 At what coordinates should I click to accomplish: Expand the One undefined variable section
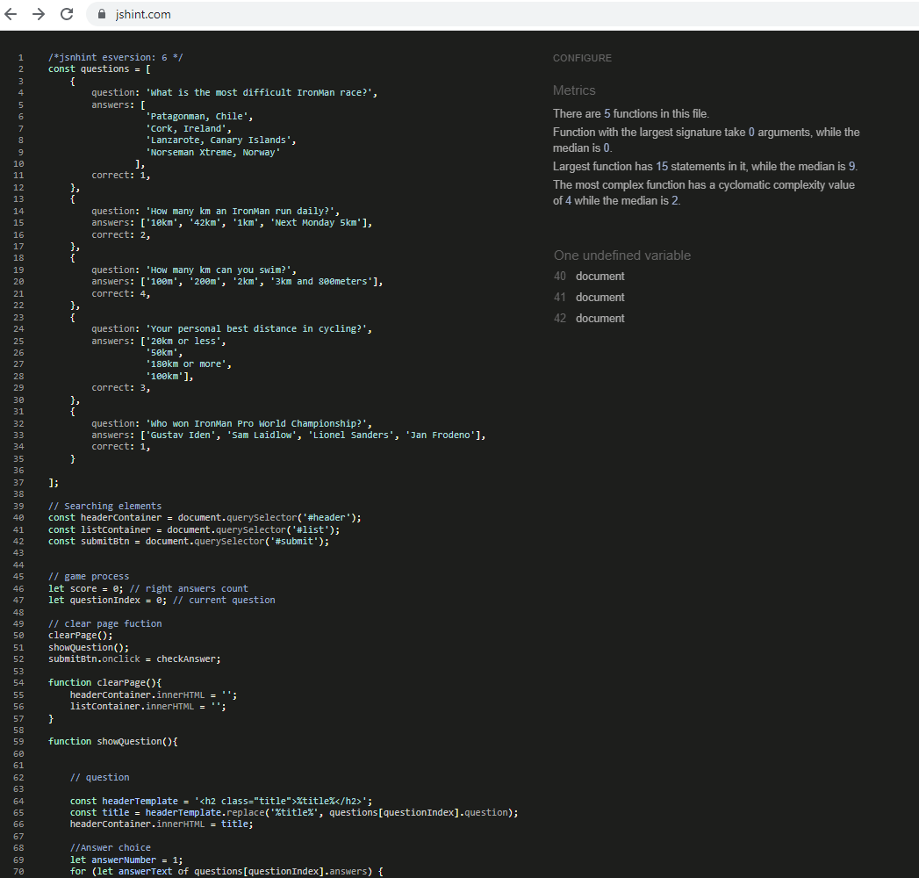[622, 255]
